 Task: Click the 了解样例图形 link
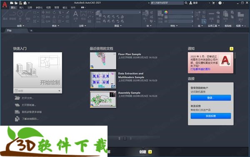(x=30, y=119)
